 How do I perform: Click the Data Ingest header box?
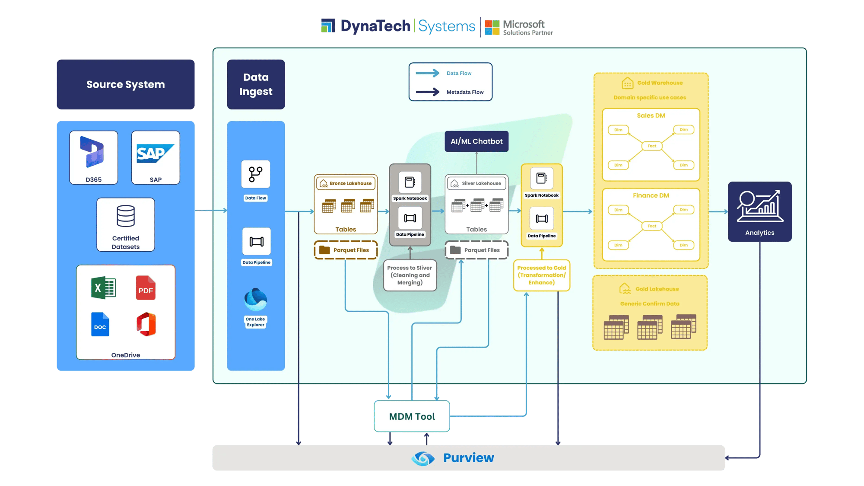point(256,84)
